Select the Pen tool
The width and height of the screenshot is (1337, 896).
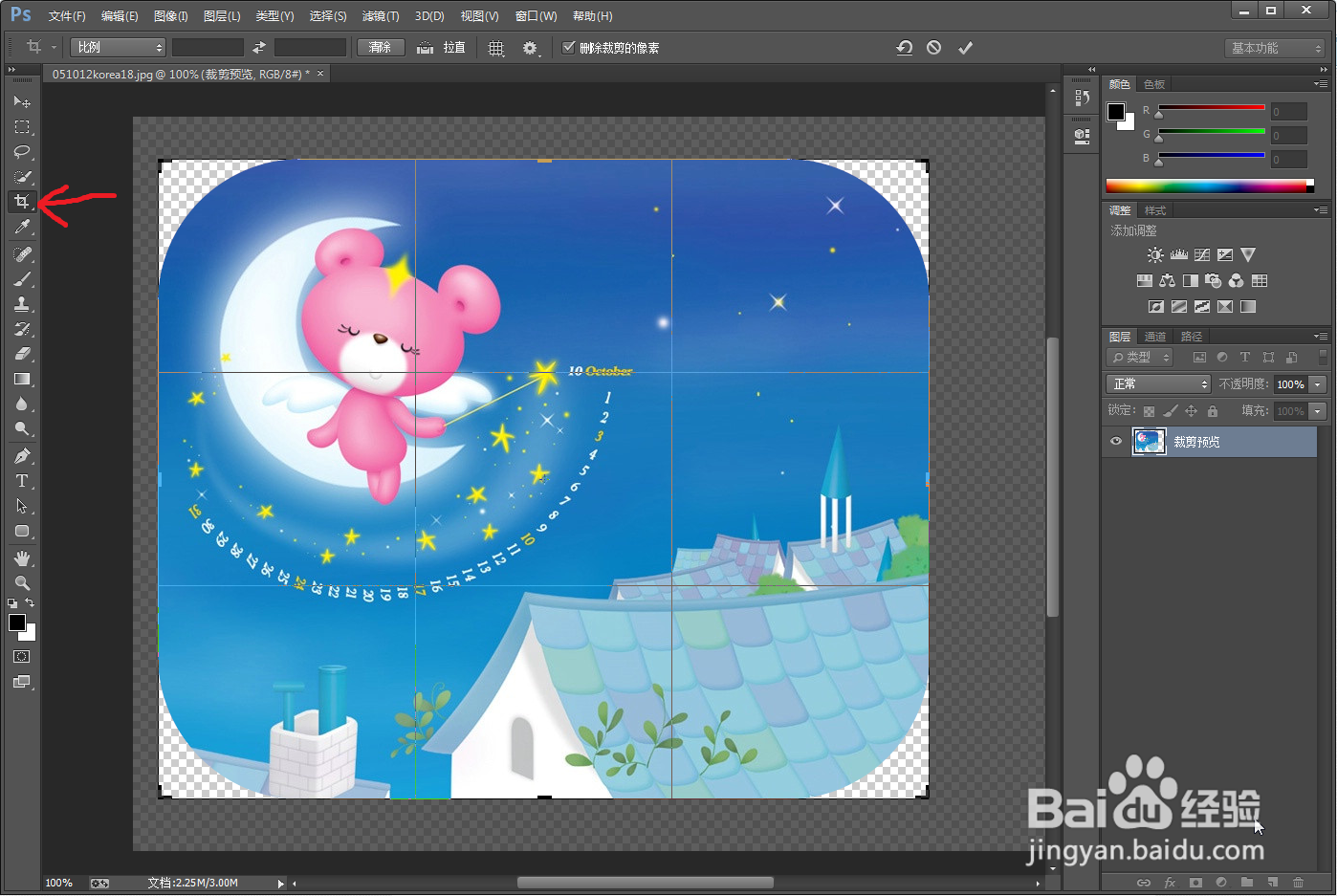21,456
